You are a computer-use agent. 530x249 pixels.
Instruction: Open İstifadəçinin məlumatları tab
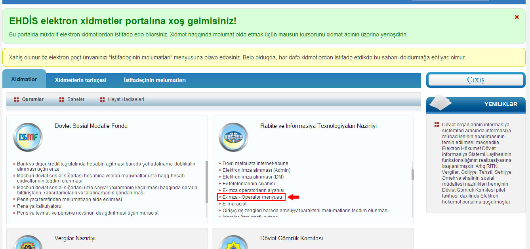click(155, 80)
